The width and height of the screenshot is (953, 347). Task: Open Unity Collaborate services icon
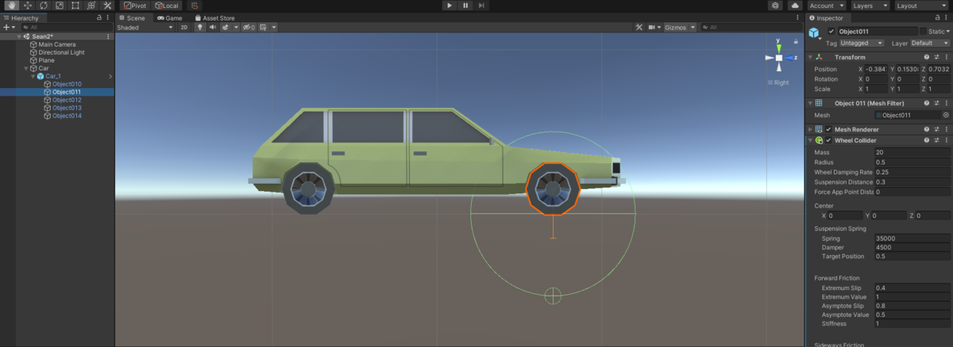775,6
